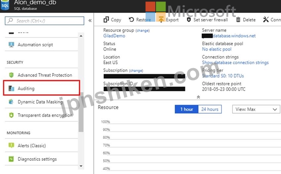
Task: Open Transparent data encryption menu item
Action: pyautogui.click(x=41, y=115)
